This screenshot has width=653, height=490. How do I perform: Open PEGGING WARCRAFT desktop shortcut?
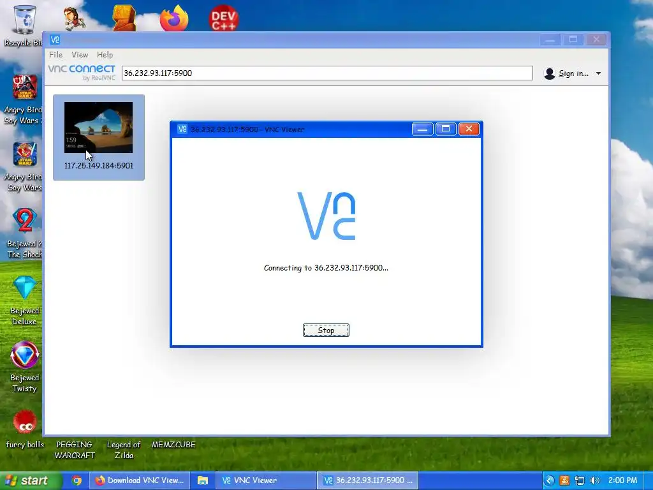click(x=75, y=450)
